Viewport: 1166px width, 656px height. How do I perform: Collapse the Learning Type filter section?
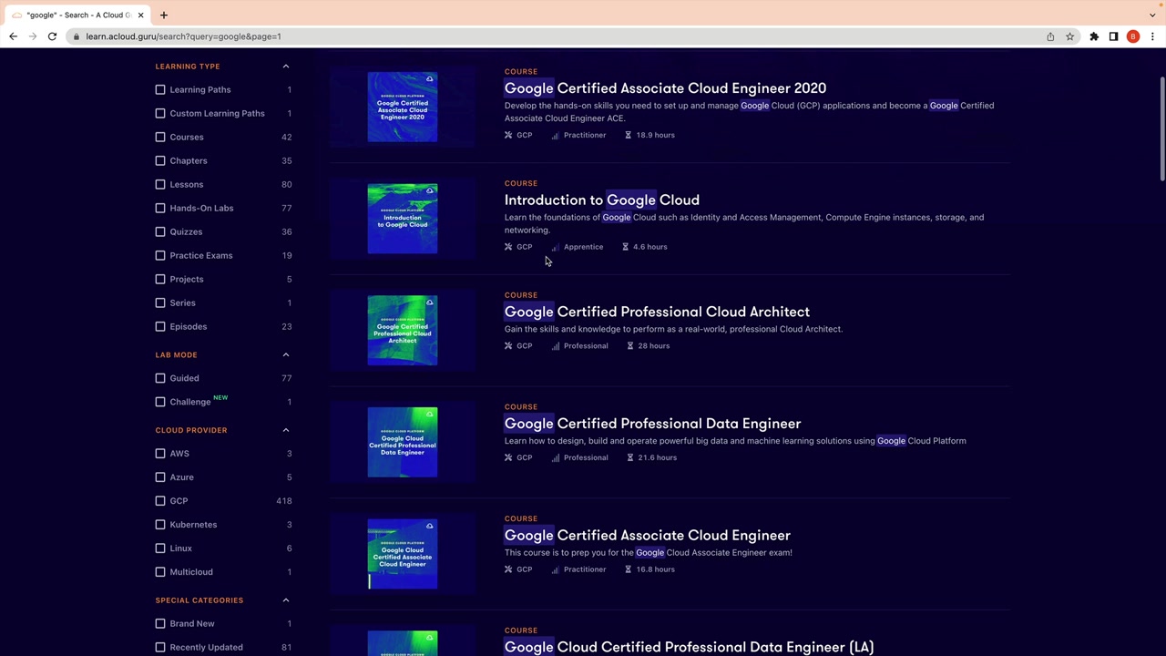(x=286, y=67)
